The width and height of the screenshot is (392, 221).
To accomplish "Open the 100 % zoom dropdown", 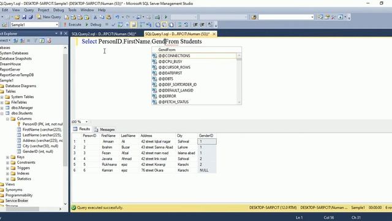I will tap(86, 122).
